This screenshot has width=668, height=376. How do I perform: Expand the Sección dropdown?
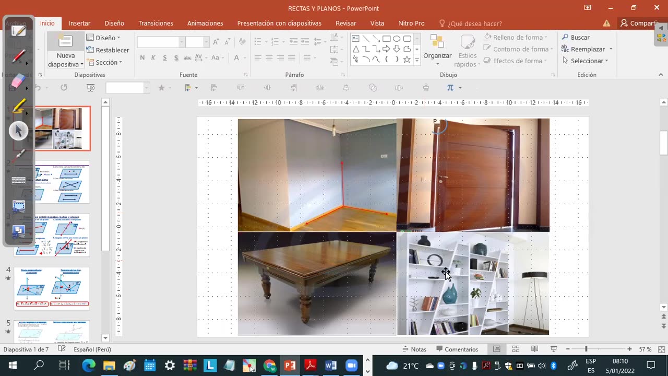(x=104, y=62)
